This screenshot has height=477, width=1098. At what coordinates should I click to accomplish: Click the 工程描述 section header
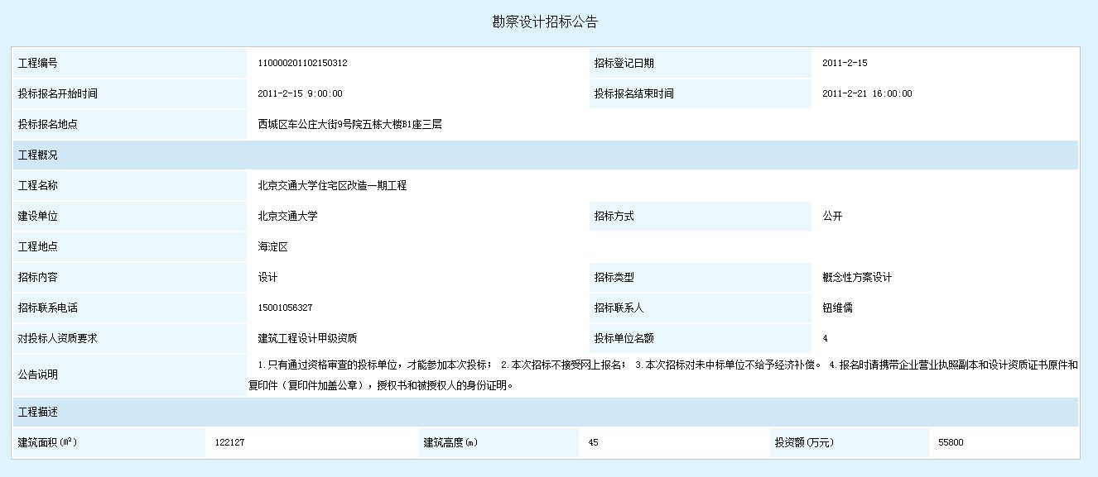coord(38,412)
